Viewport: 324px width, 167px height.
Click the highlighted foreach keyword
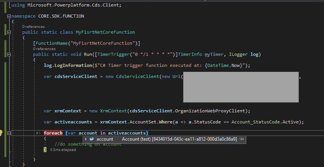[x=53, y=133]
